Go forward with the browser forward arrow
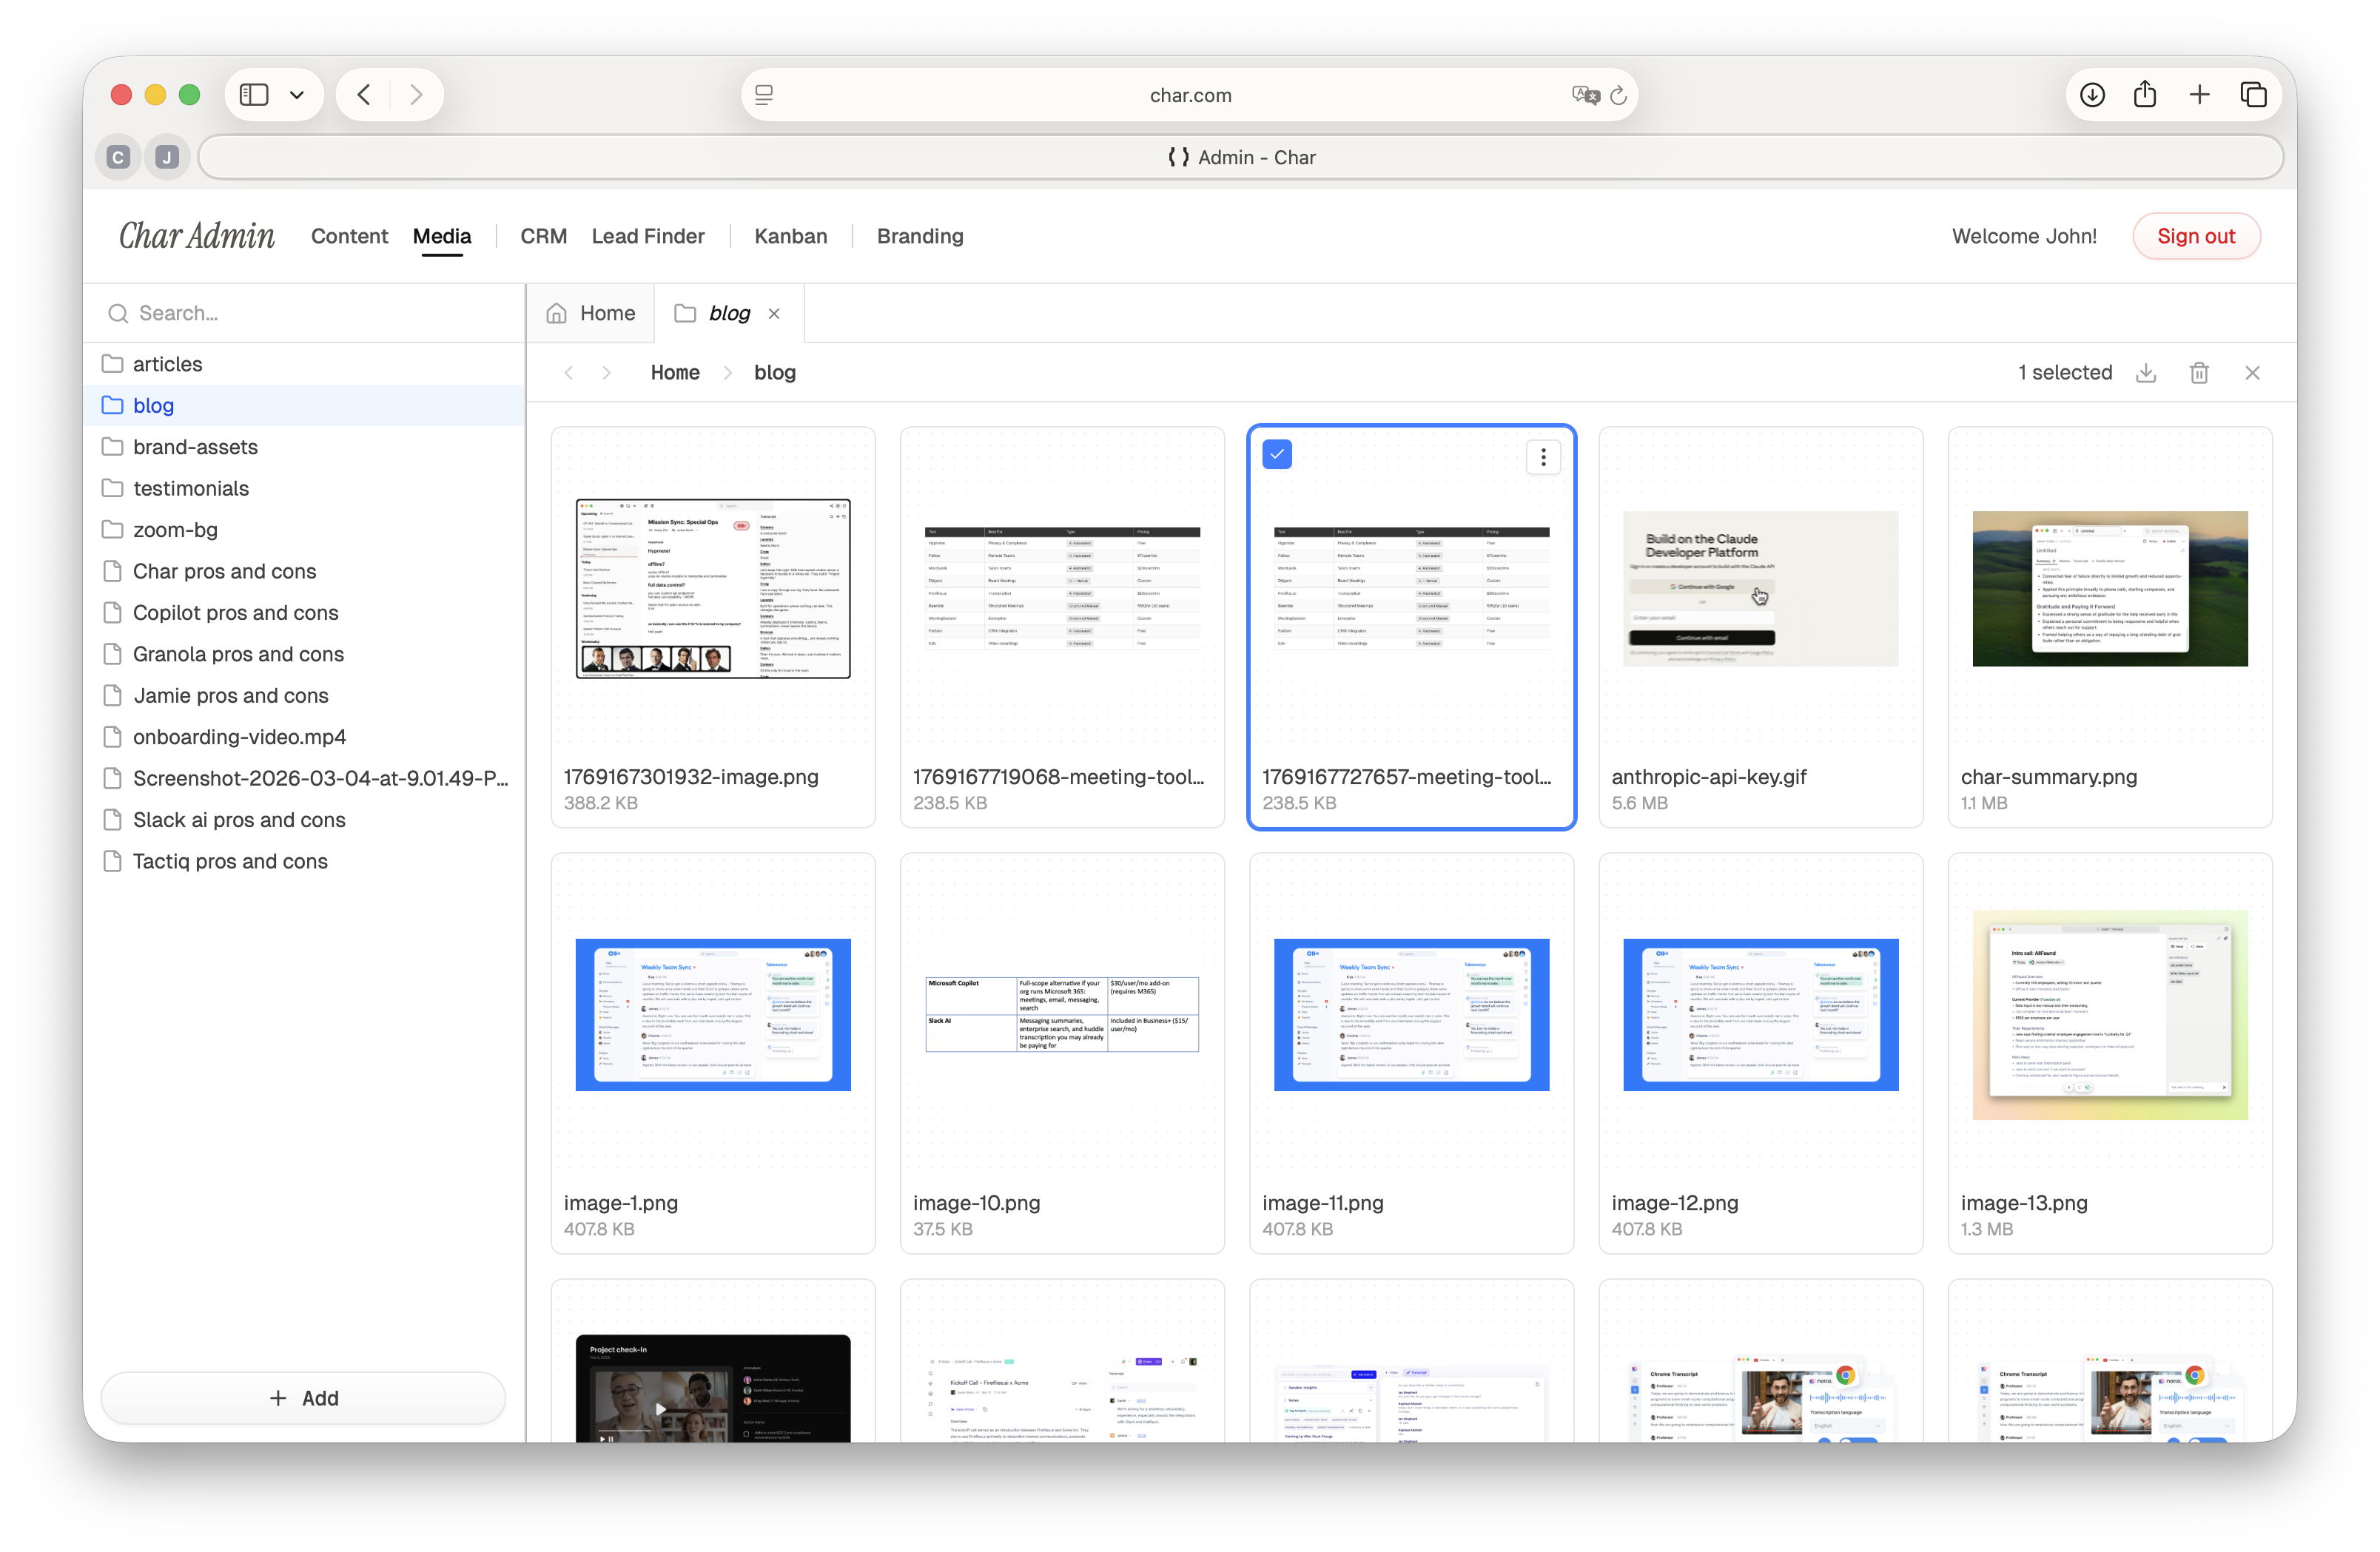 [416, 95]
